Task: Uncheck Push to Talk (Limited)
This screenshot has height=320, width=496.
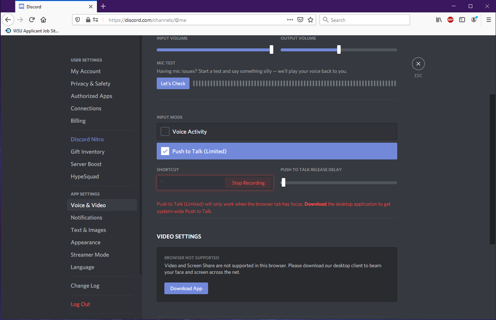Action: click(x=165, y=151)
